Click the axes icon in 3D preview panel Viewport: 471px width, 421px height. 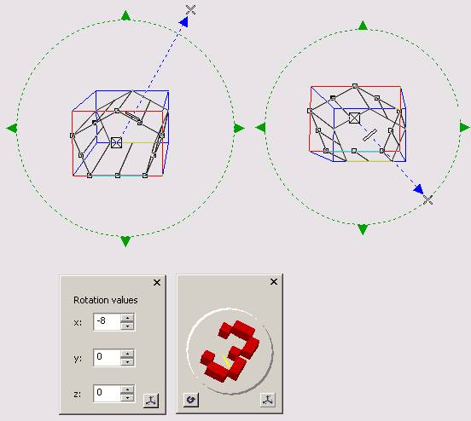267,400
